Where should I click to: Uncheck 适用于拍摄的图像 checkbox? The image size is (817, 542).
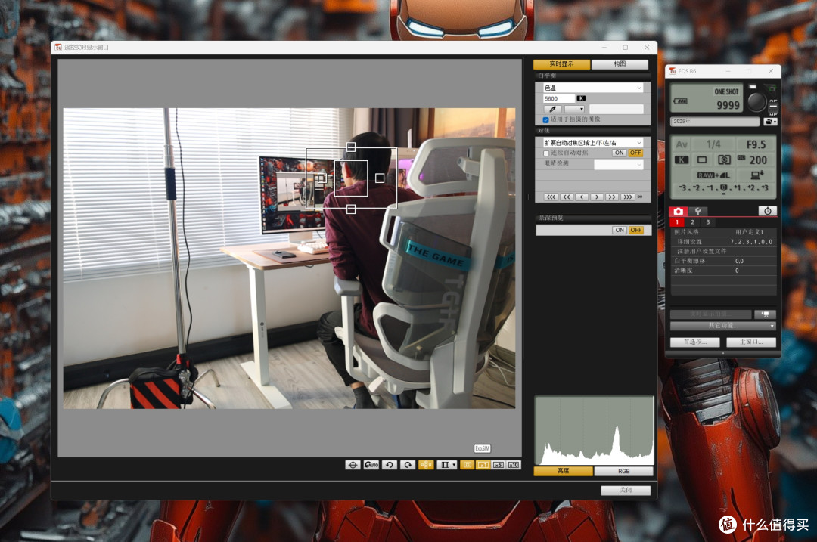(546, 120)
